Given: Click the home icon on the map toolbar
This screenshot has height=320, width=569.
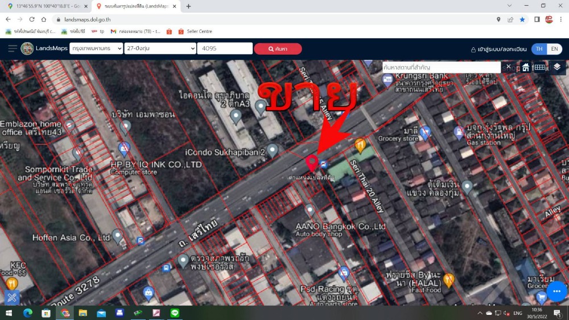Looking at the screenshot, I should pos(525,67).
